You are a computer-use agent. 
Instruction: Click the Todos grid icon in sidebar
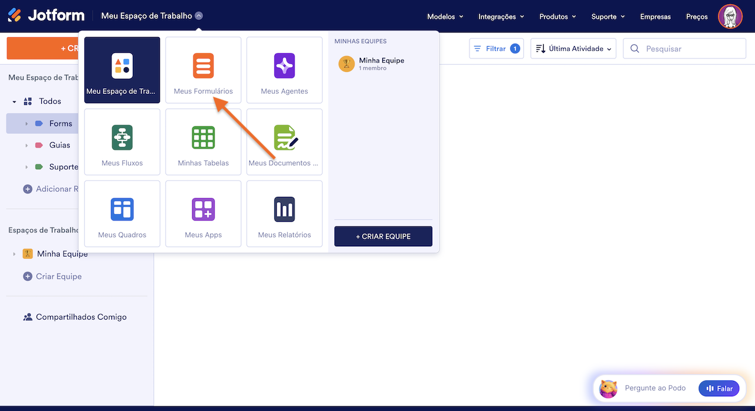[x=28, y=101]
